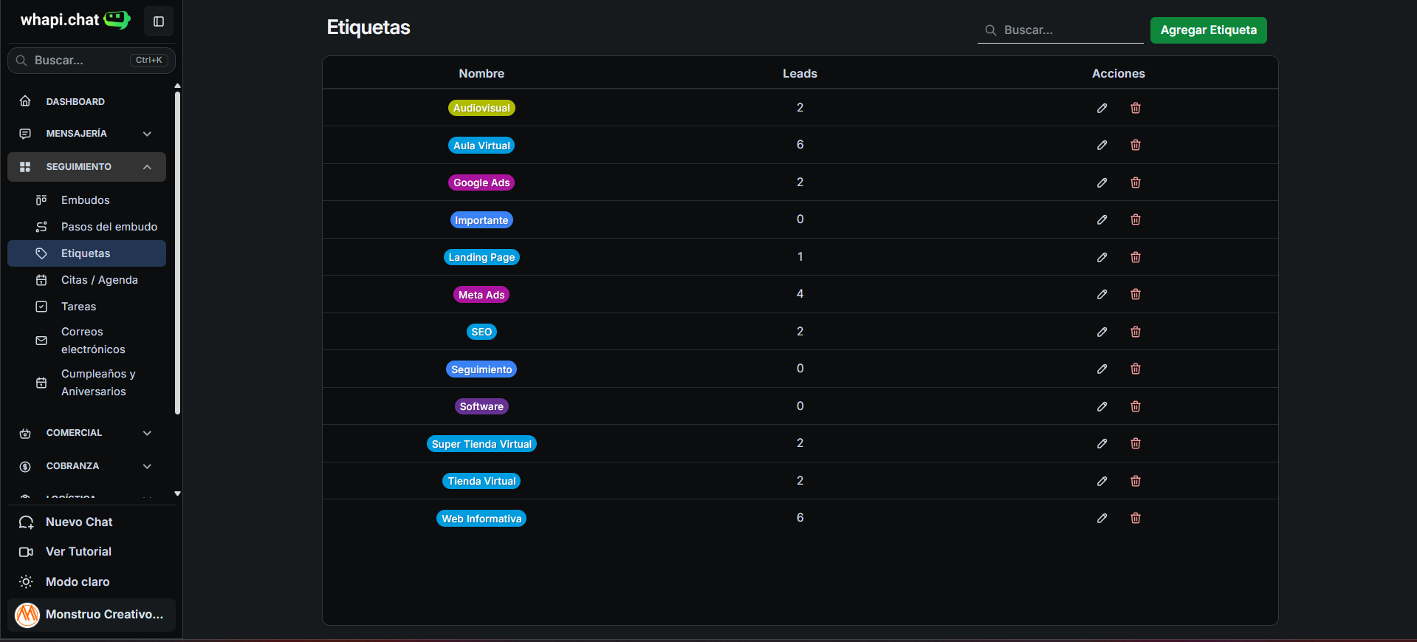Edit the Importante tag
1417x642 pixels.
pos(1102,219)
